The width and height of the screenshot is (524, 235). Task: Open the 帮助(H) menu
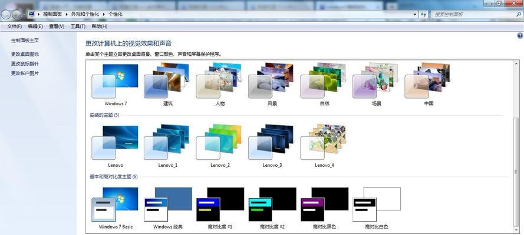(x=99, y=26)
